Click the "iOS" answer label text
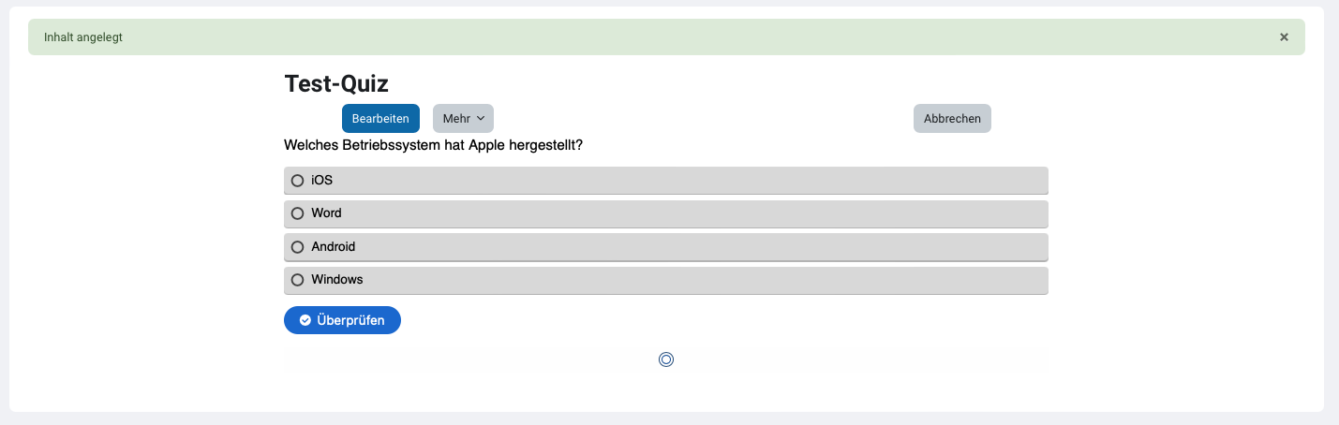1339x425 pixels. tap(321, 181)
